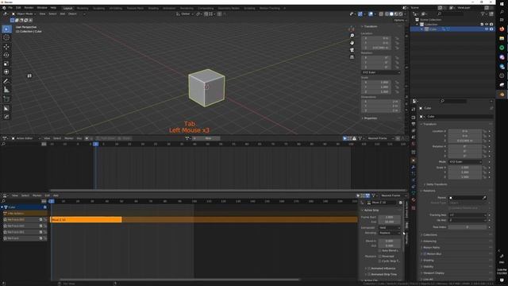Open the Object properties tab icon
The width and height of the screenshot is (508, 286).
click(414, 160)
